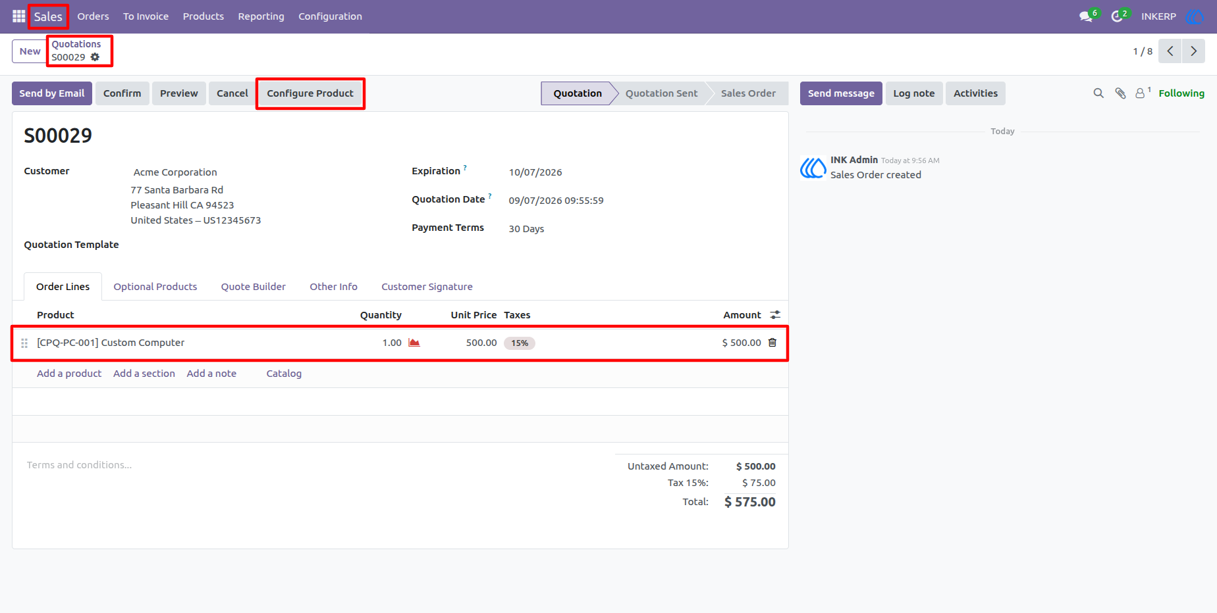Click the Add a product link
Image resolution: width=1217 pixels, height=613 pixels.
tap(69, 374)
